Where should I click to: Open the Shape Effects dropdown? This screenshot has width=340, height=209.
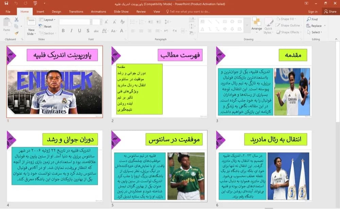point(289,32)
